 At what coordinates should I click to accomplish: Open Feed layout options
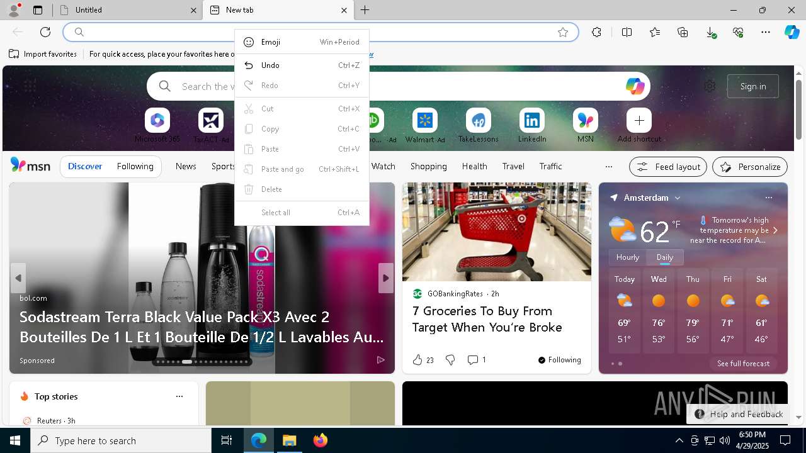click(x=667, y=167)
